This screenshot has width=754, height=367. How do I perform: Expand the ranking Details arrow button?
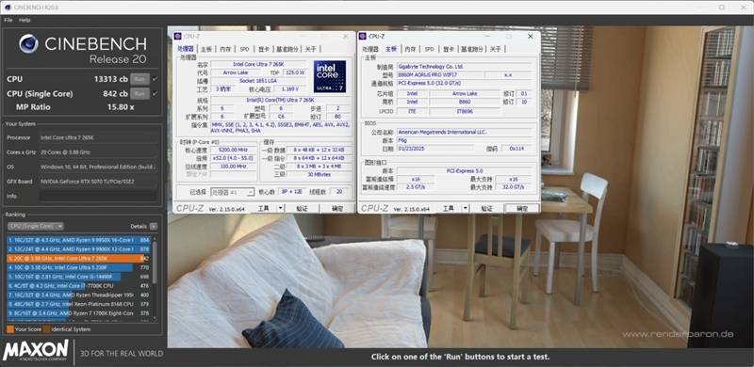tap(153, 226)
